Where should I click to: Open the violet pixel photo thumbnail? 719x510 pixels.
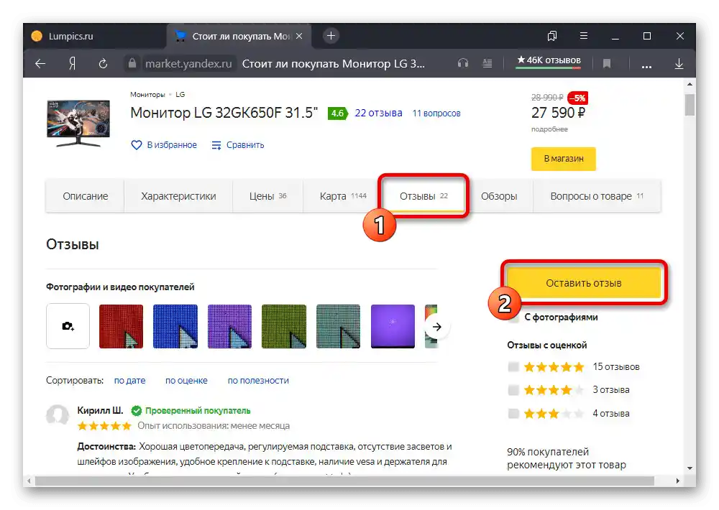tap(230, 326)
